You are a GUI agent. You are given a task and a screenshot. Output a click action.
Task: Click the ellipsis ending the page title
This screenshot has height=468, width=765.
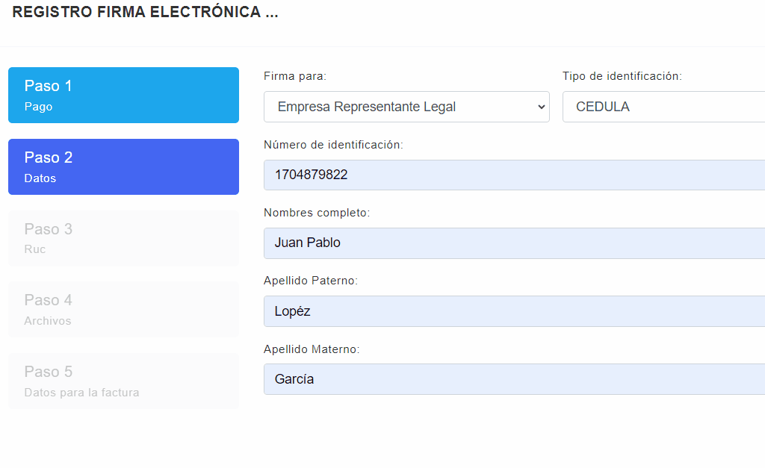[272, 13]
